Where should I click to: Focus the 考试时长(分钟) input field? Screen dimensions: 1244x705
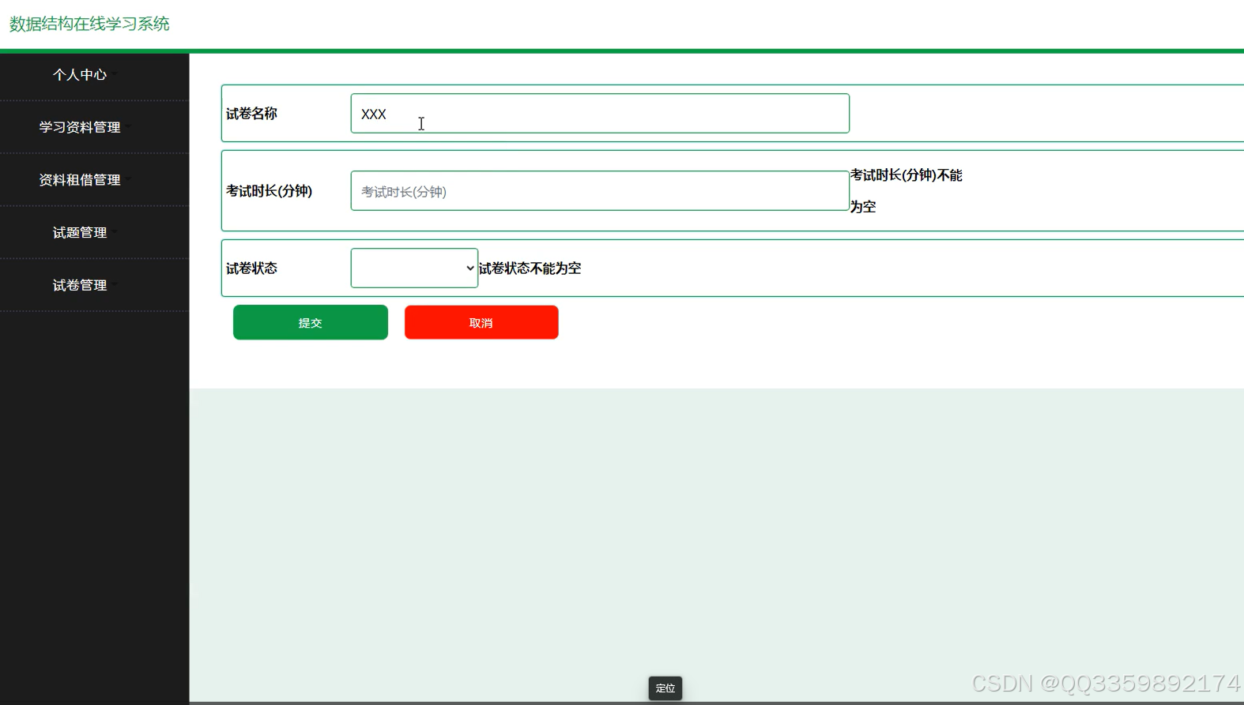(x=600, y=191)
